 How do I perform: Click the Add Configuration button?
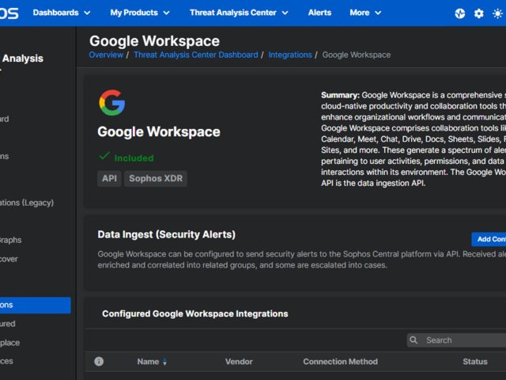[489, 239]
